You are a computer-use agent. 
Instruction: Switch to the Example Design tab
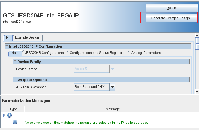[27, 37]
